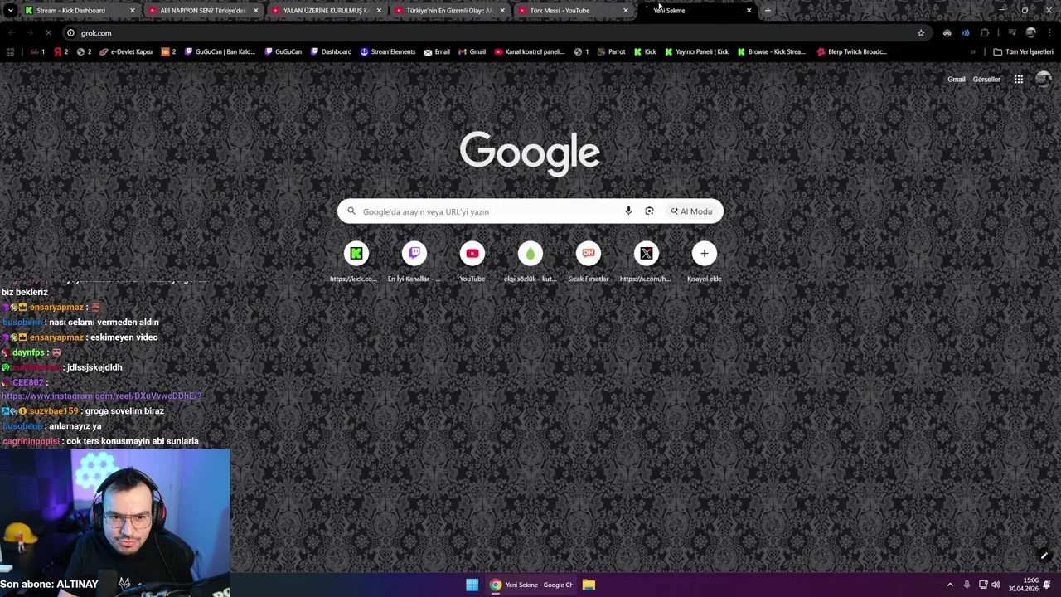Open Chrome profile avatar in toolbar
The width and height of the screenshot is (1061, 597).
[x=1030, y=33]
